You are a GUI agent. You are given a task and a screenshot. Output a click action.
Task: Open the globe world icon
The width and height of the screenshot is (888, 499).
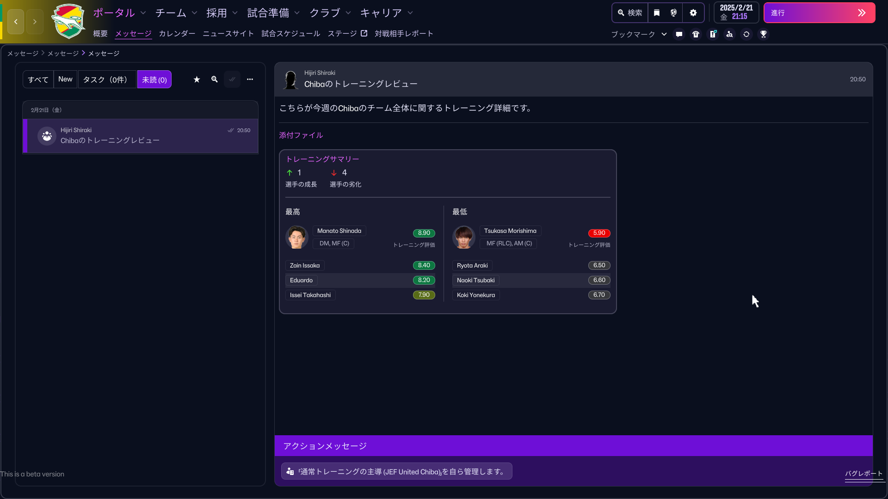(x=674, y=13)
